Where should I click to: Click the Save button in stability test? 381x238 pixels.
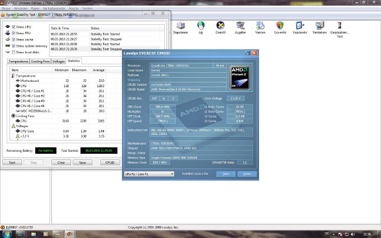coord(82,162)
